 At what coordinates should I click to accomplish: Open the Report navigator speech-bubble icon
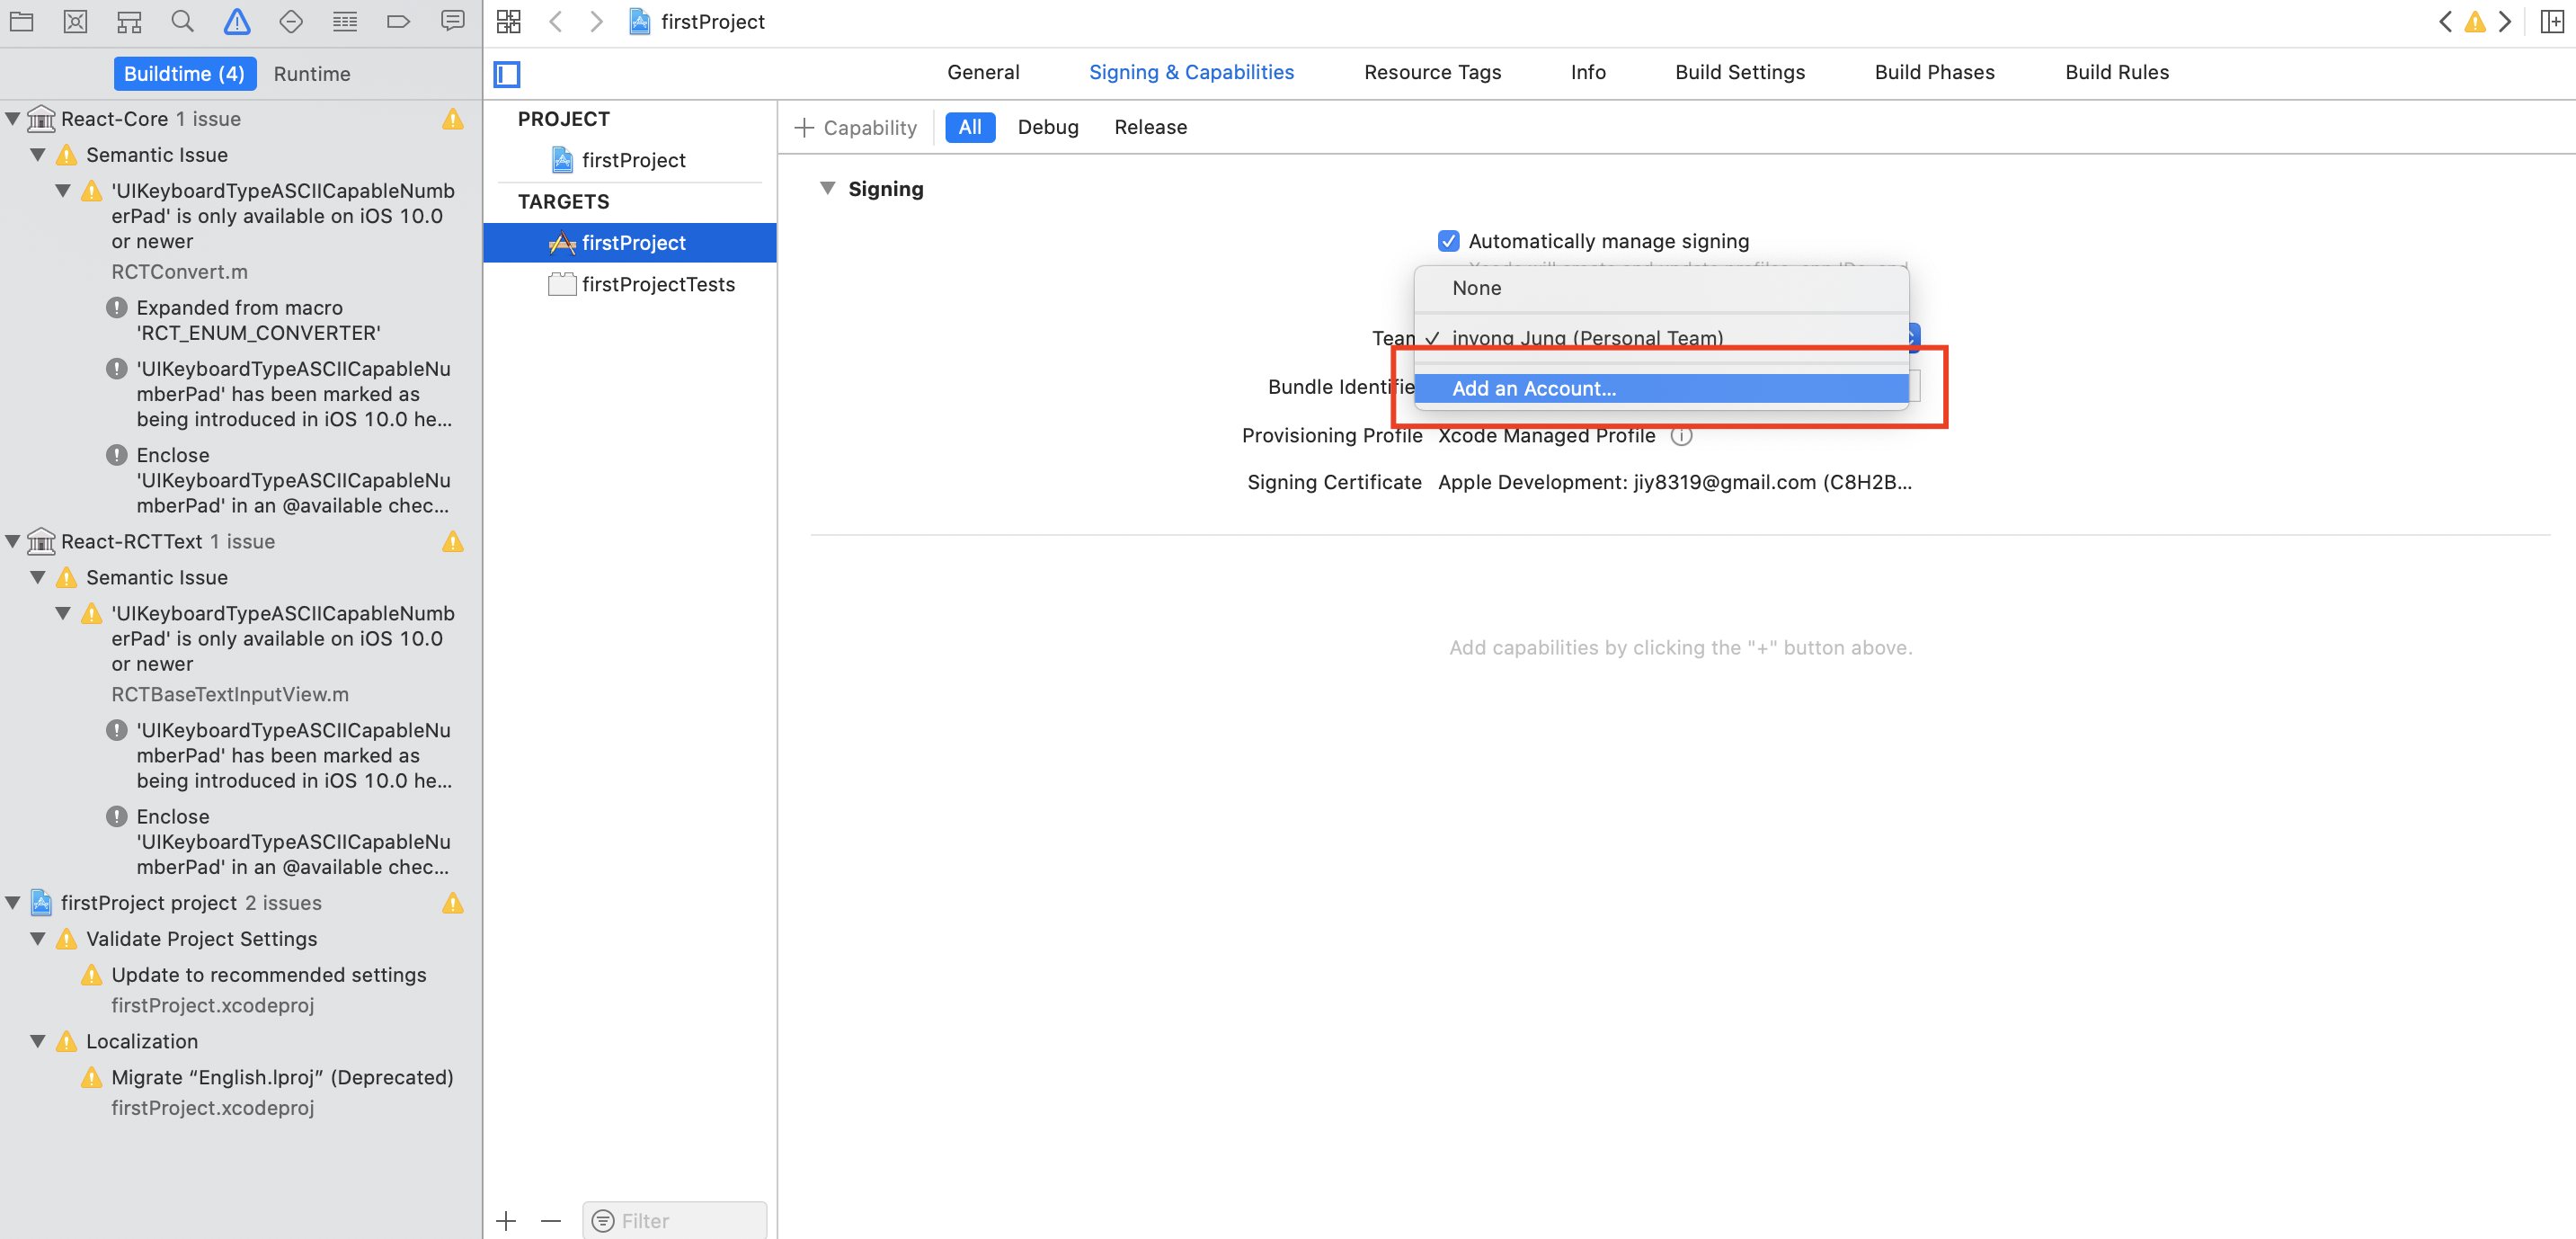452,21
